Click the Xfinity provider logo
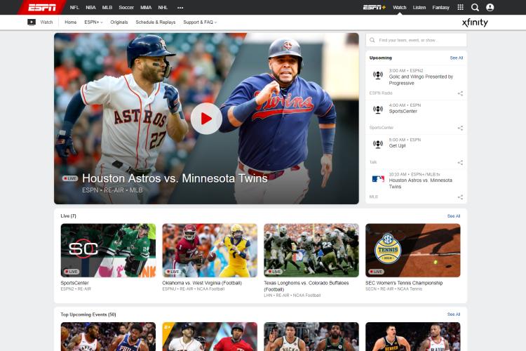The height and width of the screenshot is (351, 526). tap(475, 22)
